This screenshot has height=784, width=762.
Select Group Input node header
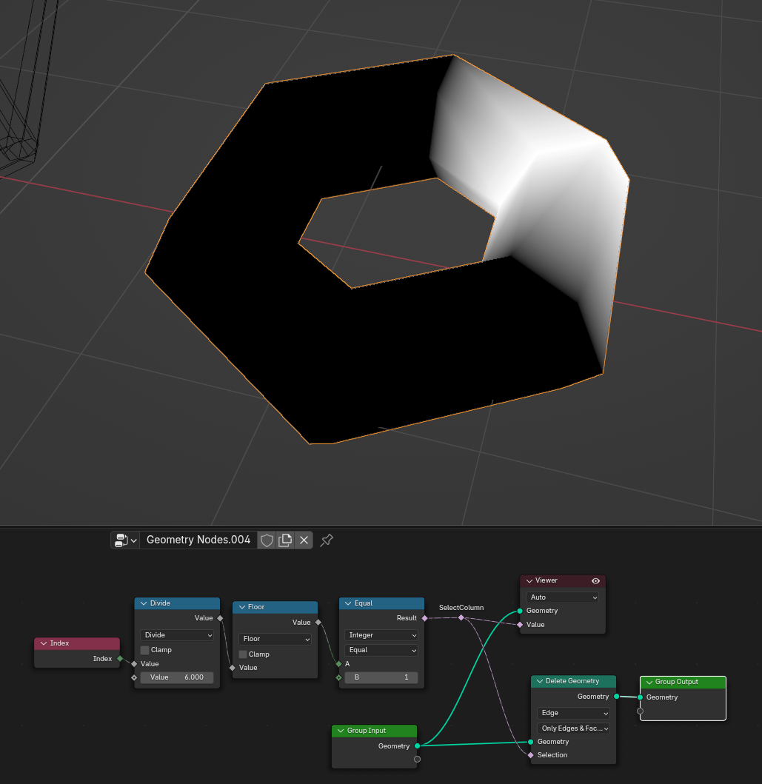tap(375, 731)
